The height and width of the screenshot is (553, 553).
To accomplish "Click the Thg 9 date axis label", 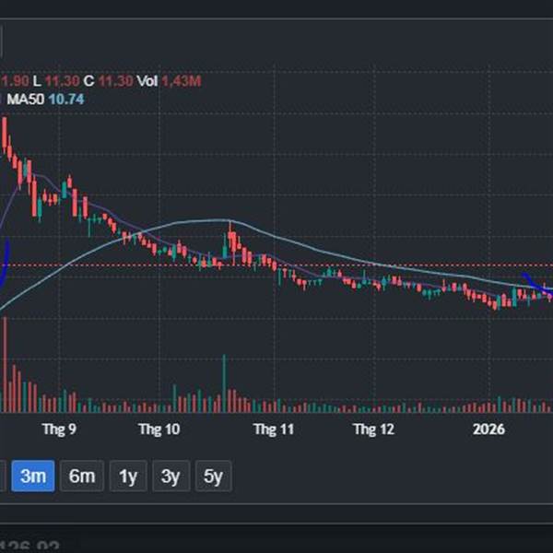I will (59, 429).
